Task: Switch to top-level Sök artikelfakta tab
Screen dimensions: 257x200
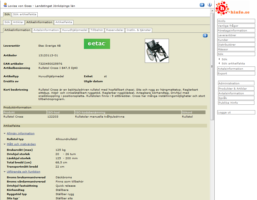Action: click(25, 14)
